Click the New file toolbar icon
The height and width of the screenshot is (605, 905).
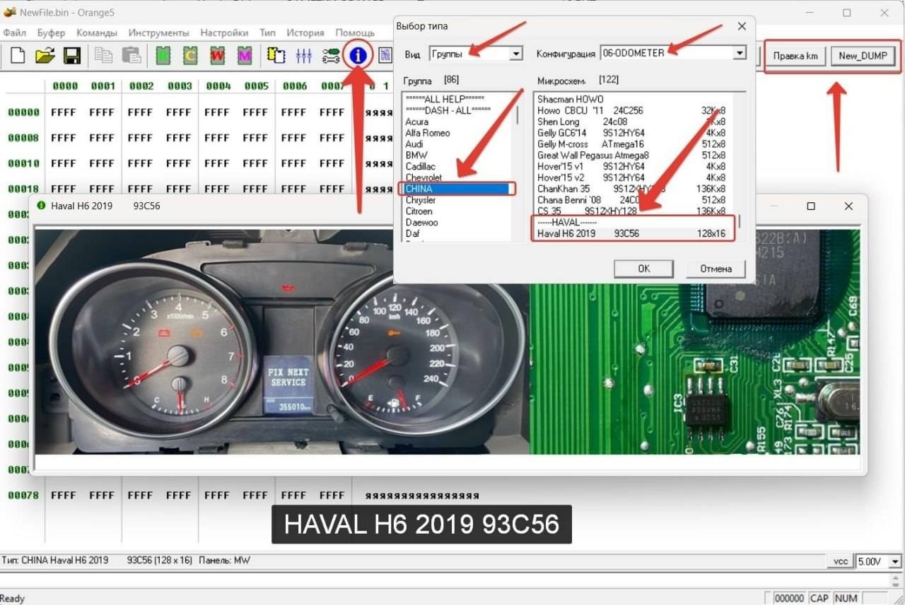coord(18,56)
